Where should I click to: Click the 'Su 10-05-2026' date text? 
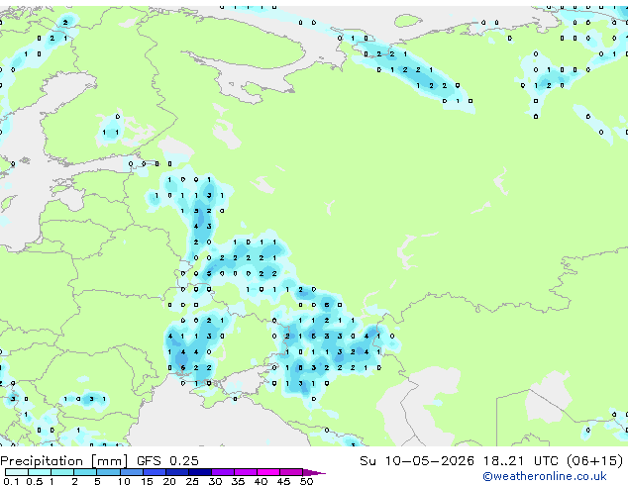pyautogui.click(x=417, y=461)
